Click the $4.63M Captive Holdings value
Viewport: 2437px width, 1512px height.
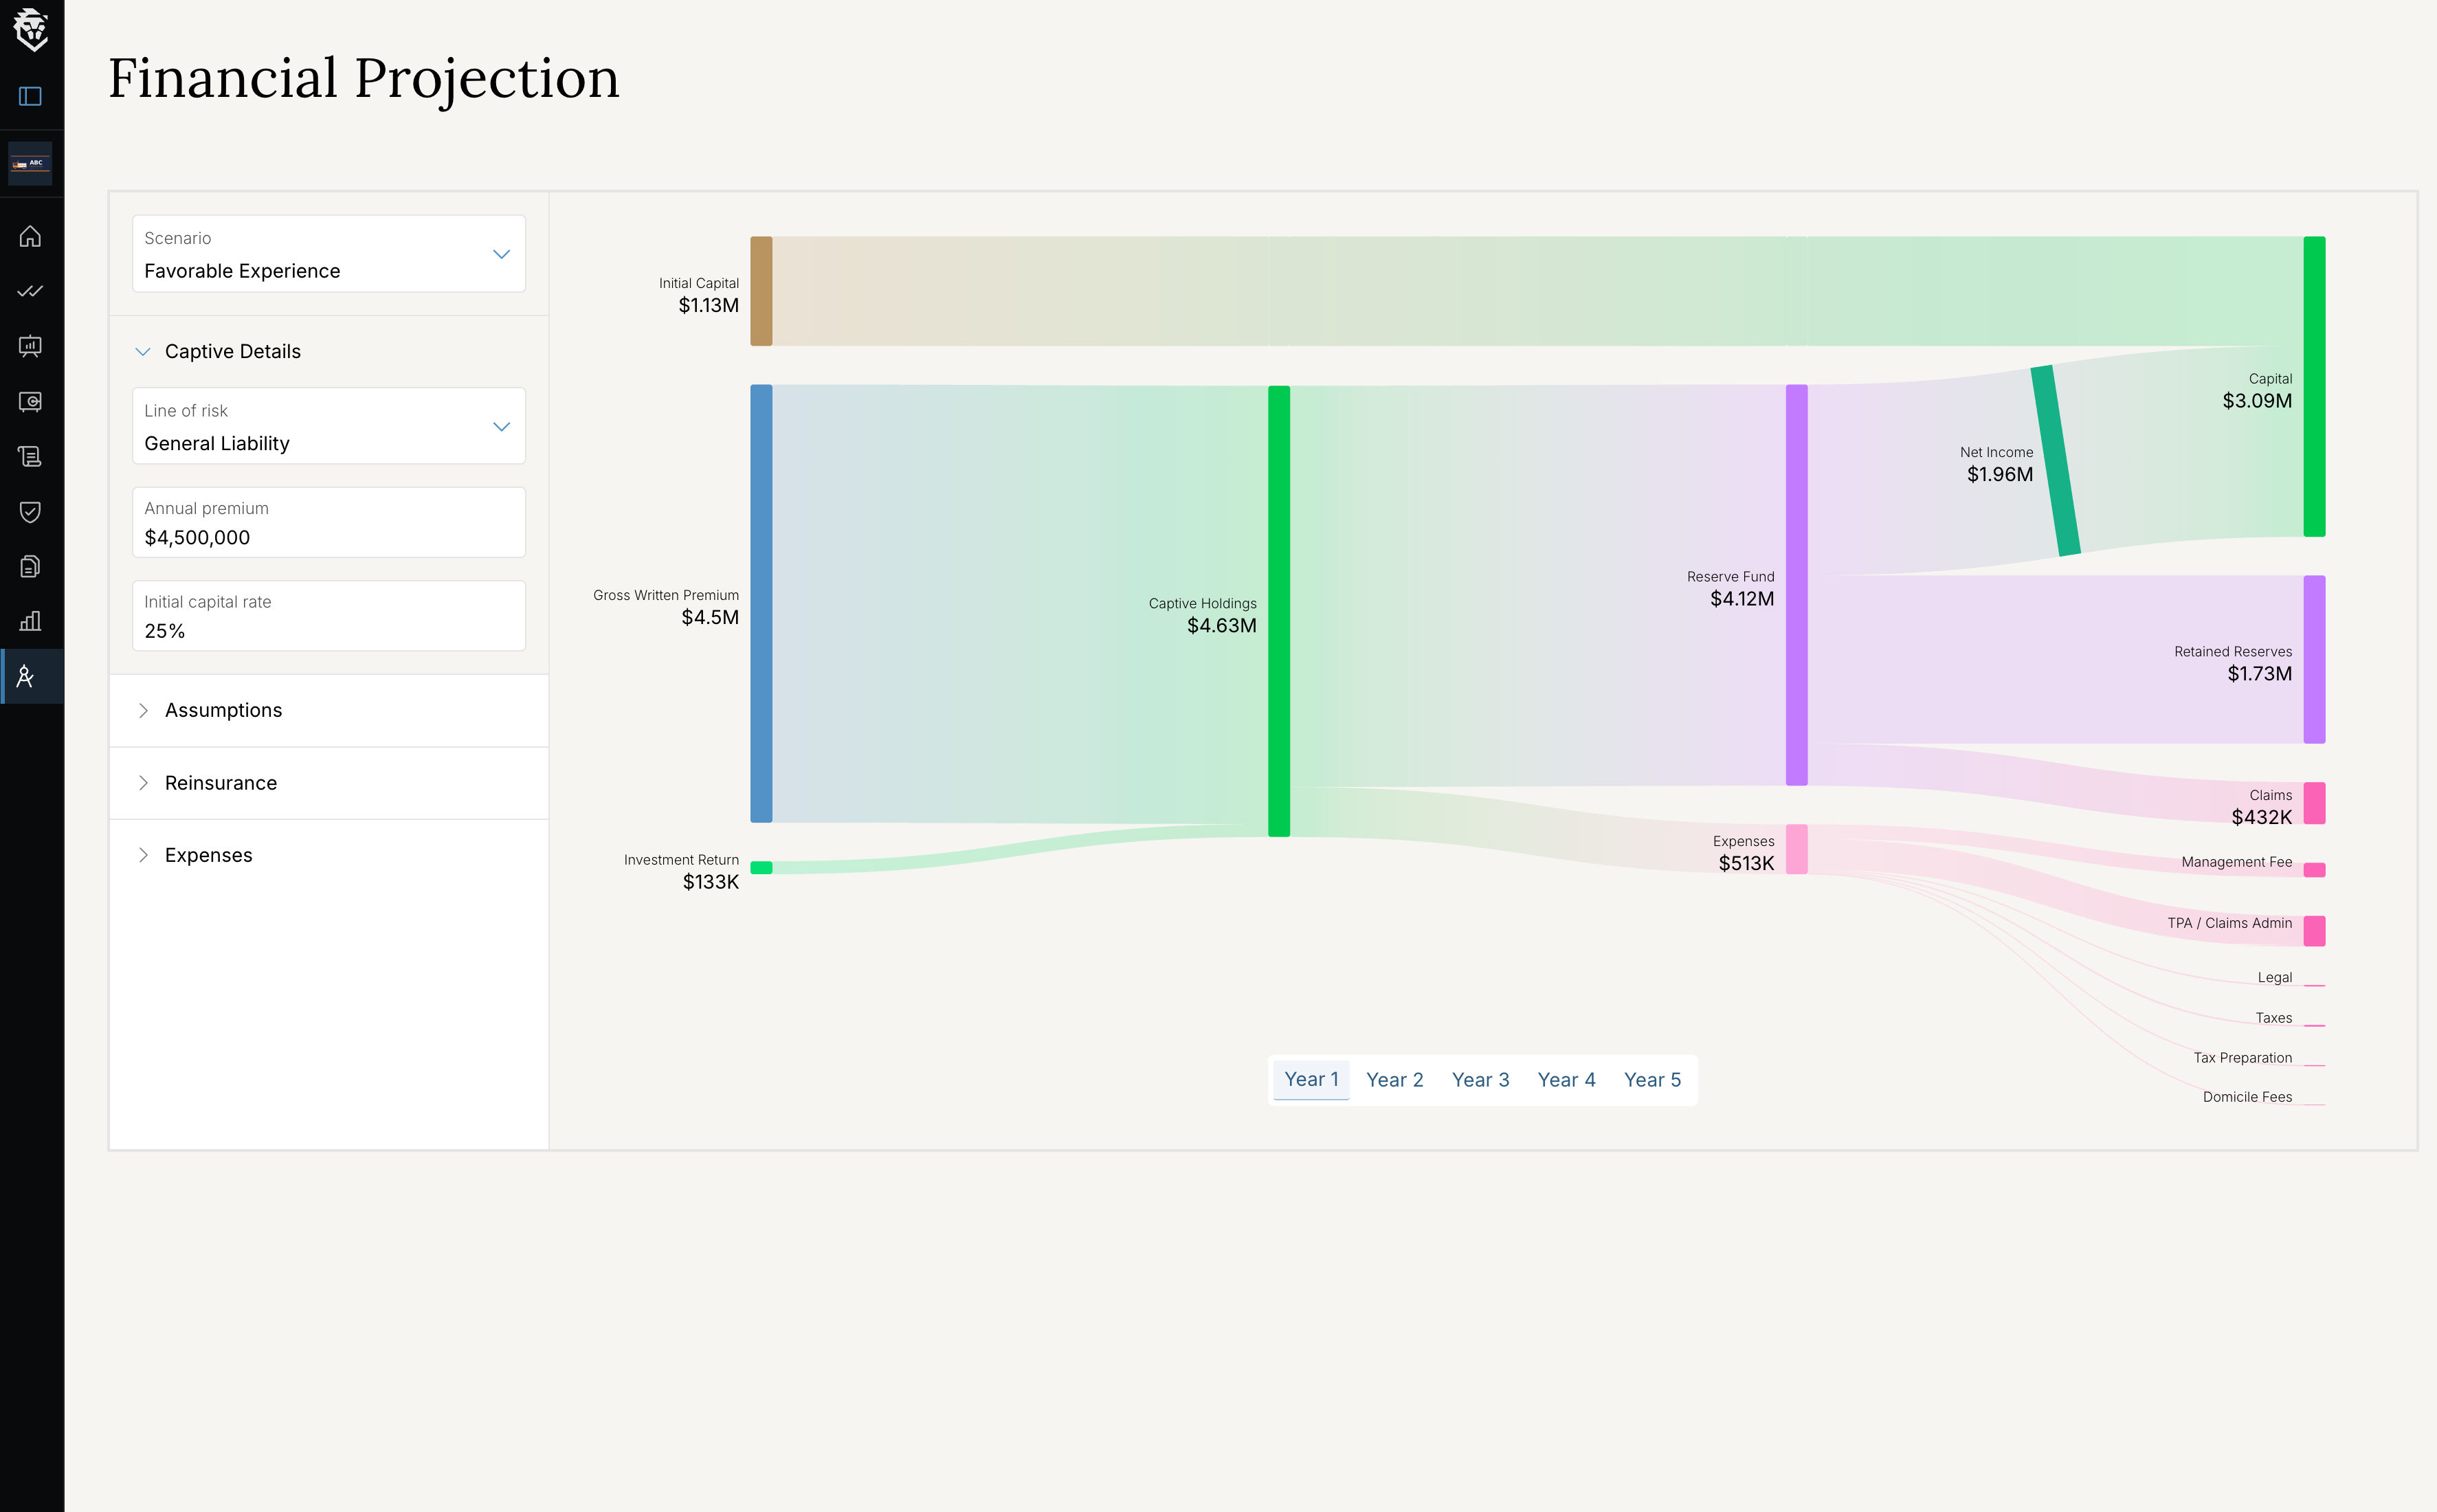(x=1221, y=626)
